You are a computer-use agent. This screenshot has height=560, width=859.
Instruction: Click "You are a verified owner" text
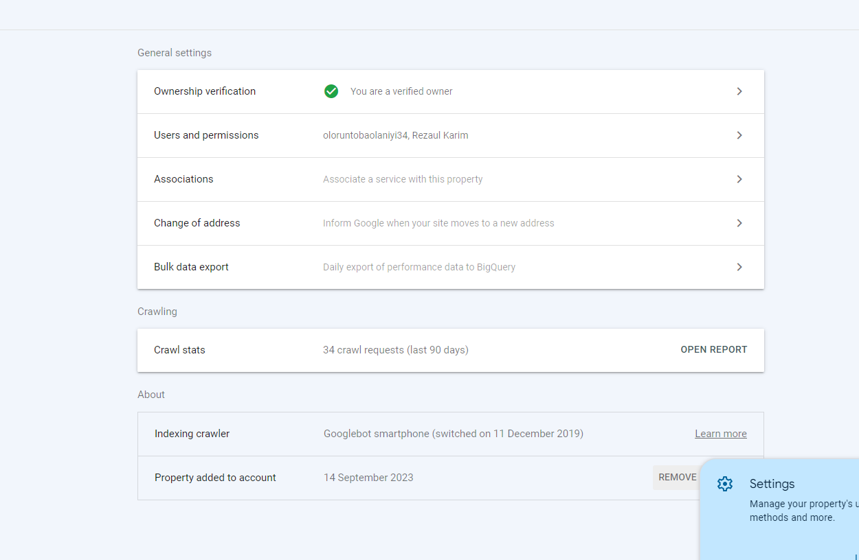(401, 91)
